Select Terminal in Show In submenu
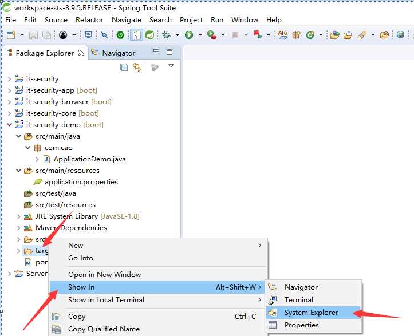 313,299
